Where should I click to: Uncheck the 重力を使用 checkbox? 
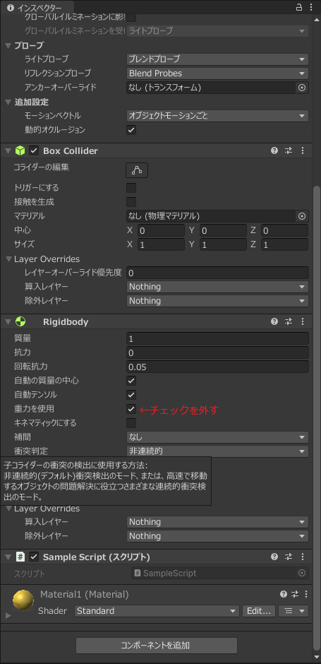[x=131, y=409]
